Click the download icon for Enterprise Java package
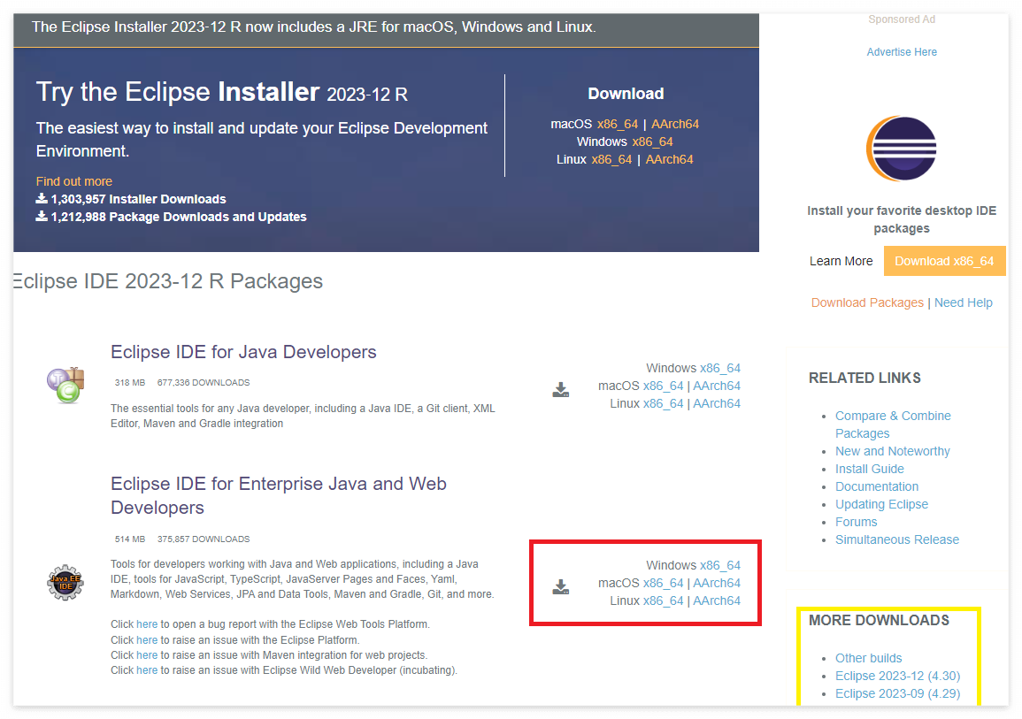This screenshot has width=1022, height=719. (x=560, y=587)
